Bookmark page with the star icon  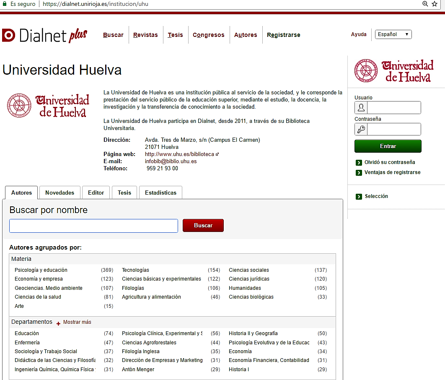(435, 4)
